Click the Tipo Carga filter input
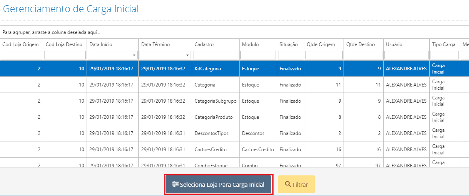Viewport: 469px width, 196px height. pos(444,55)
